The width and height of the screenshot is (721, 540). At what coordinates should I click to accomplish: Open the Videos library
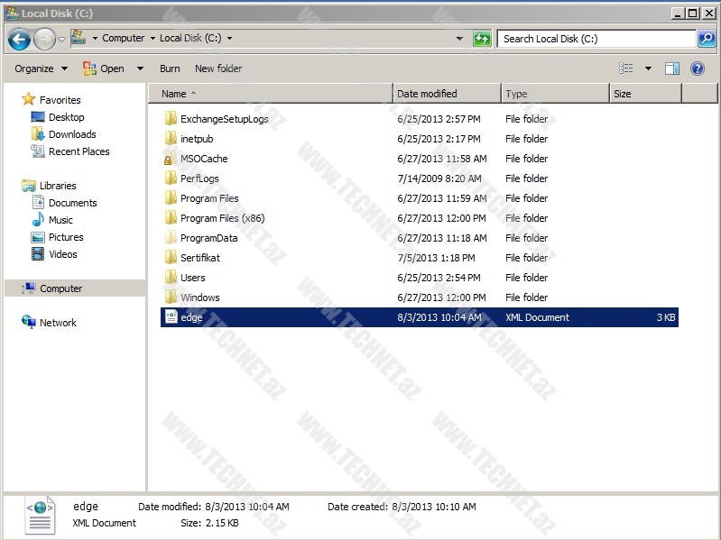click(x=63, y=254)
